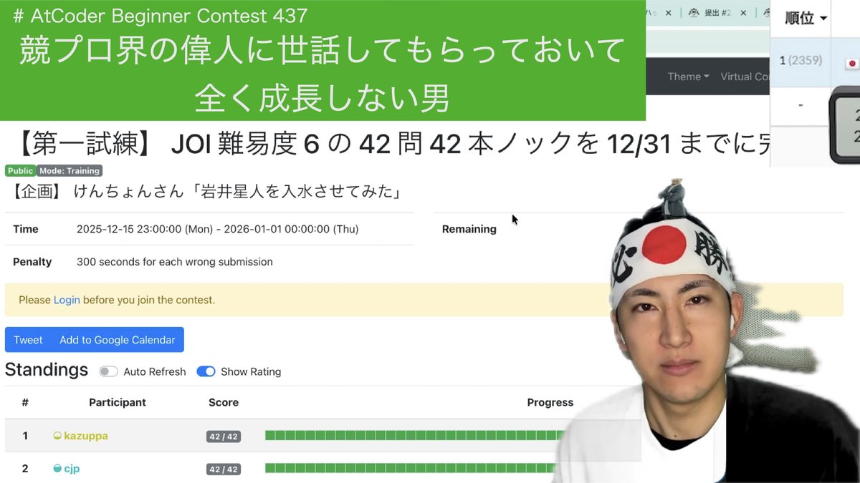Screen dimensions: 860x483
Task: Select the rank cell "1 (2359)"
Action: [801, 62]
